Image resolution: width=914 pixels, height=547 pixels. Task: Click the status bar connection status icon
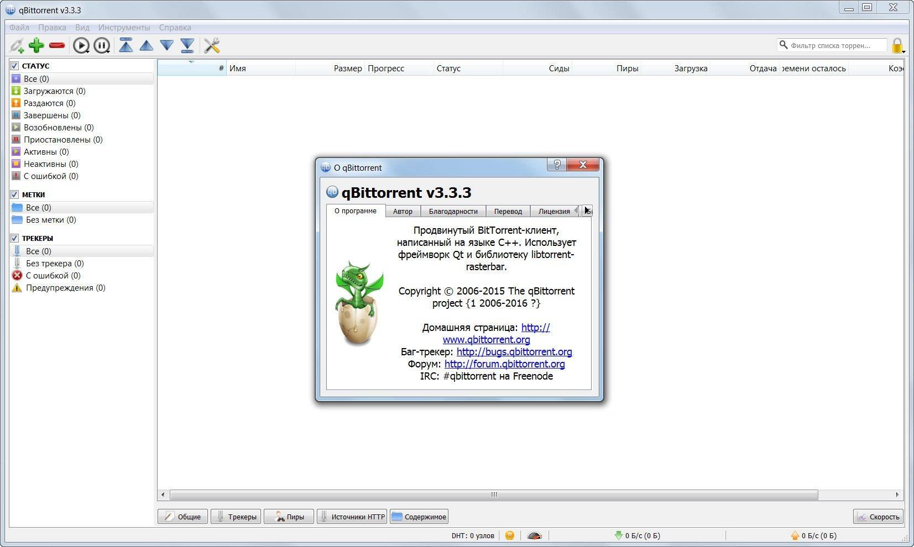(510, 535)
